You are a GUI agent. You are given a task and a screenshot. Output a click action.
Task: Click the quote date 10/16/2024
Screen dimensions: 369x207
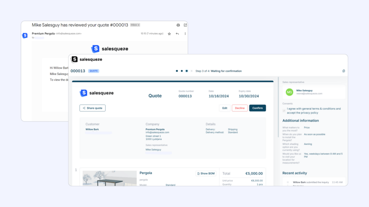(x=219, y=96)
